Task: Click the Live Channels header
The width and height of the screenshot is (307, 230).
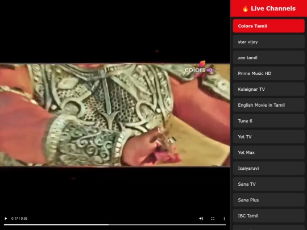Action: point(268,9)
